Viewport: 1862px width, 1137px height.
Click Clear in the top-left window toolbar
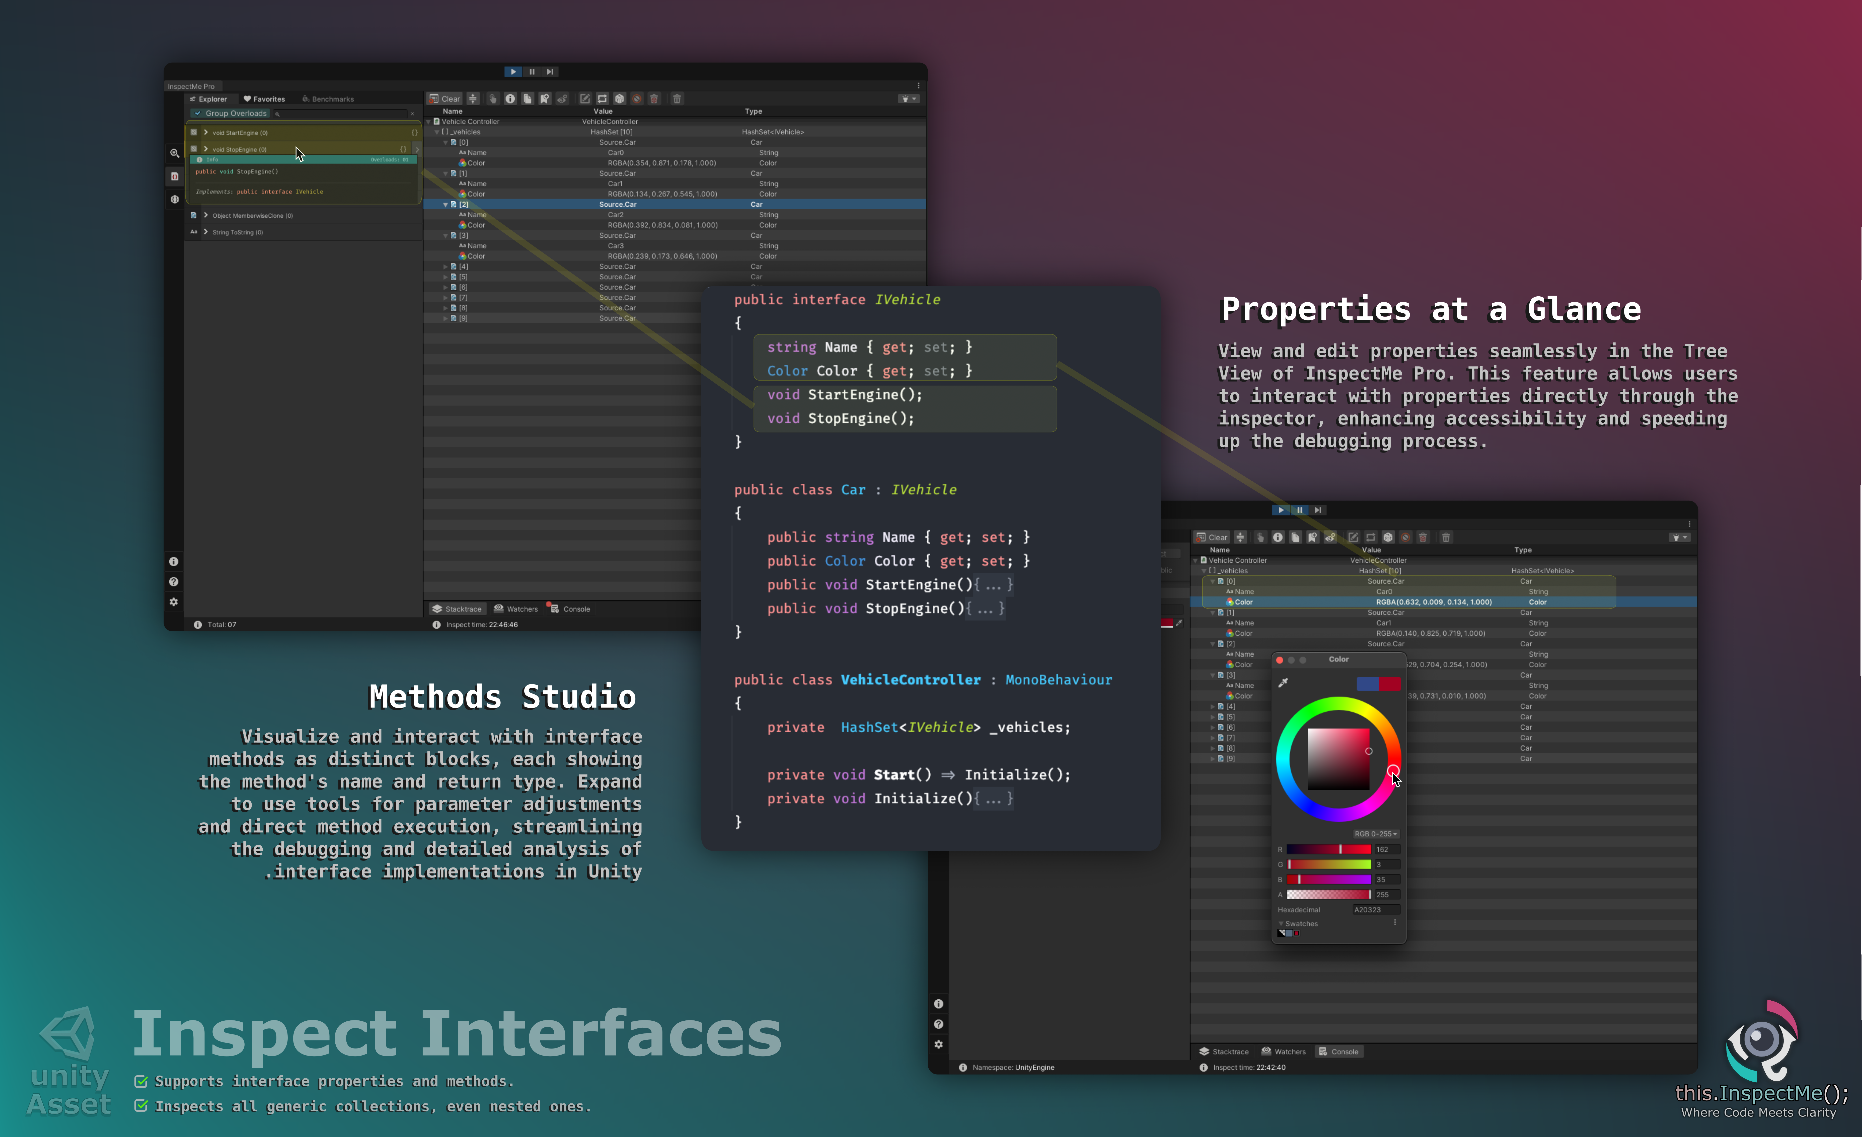click(x=444, y=99)
